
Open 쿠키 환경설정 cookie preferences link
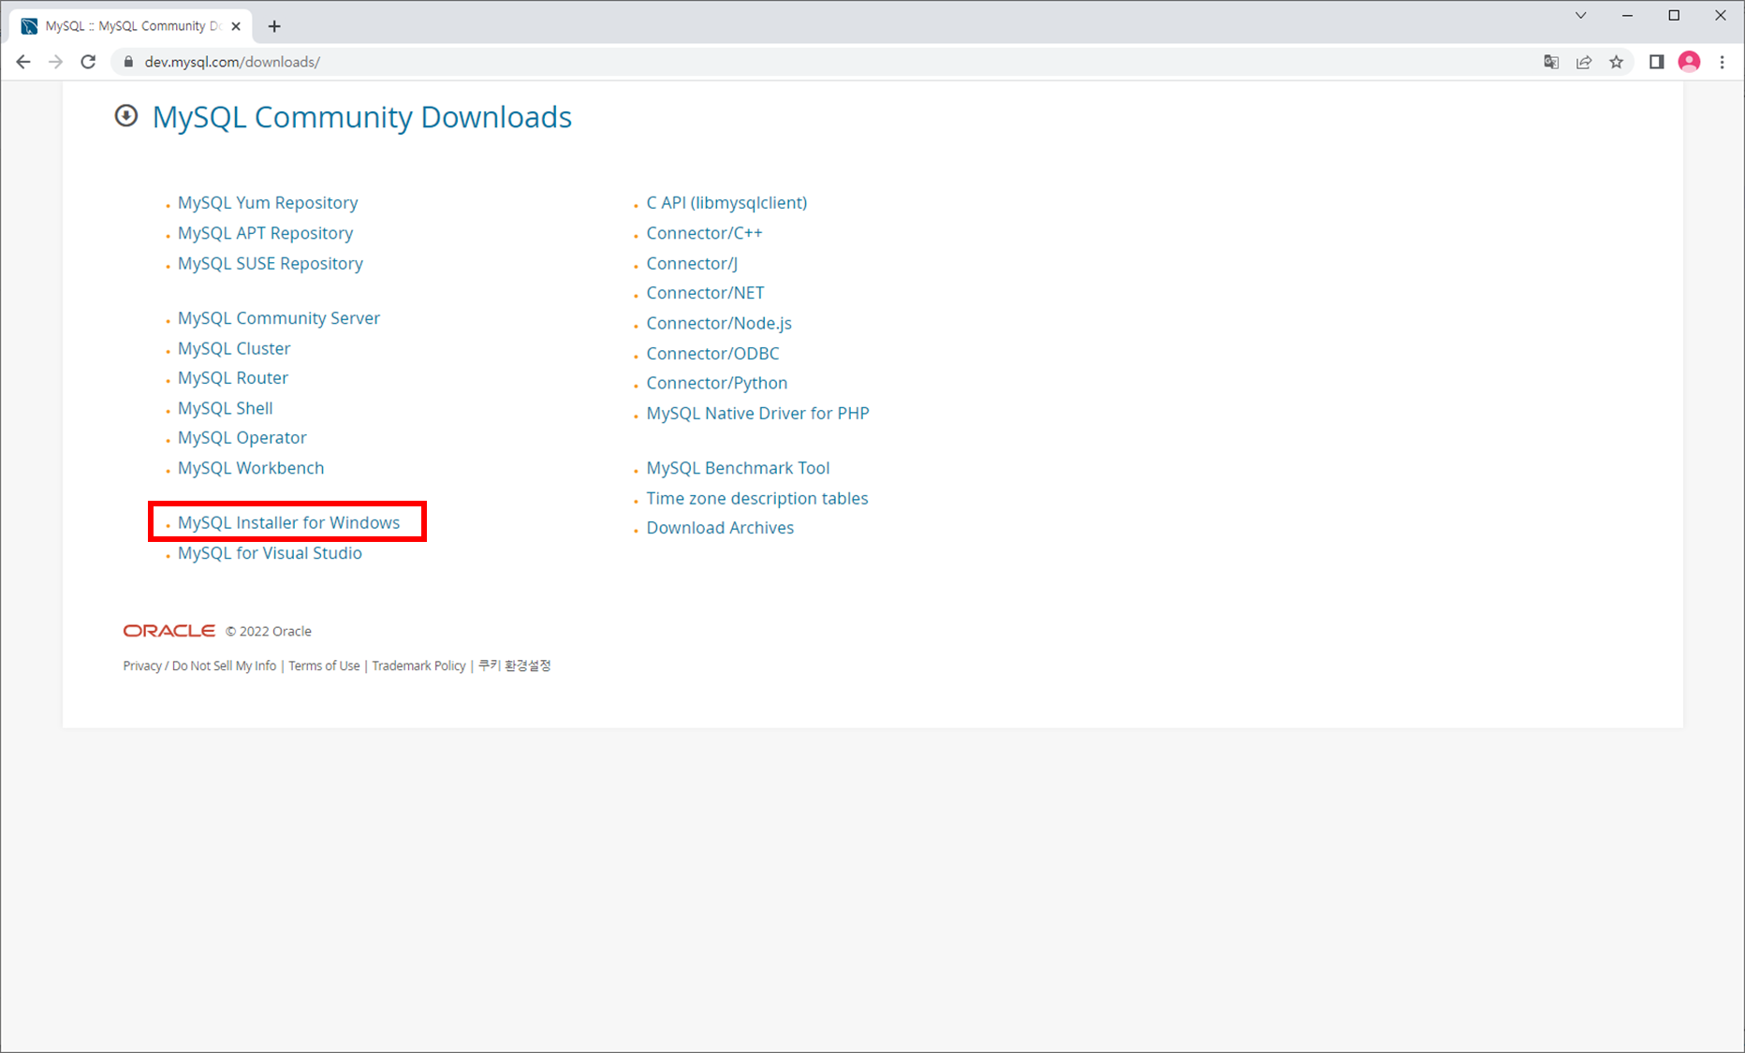pyautogui.click(x=515, y=665)
